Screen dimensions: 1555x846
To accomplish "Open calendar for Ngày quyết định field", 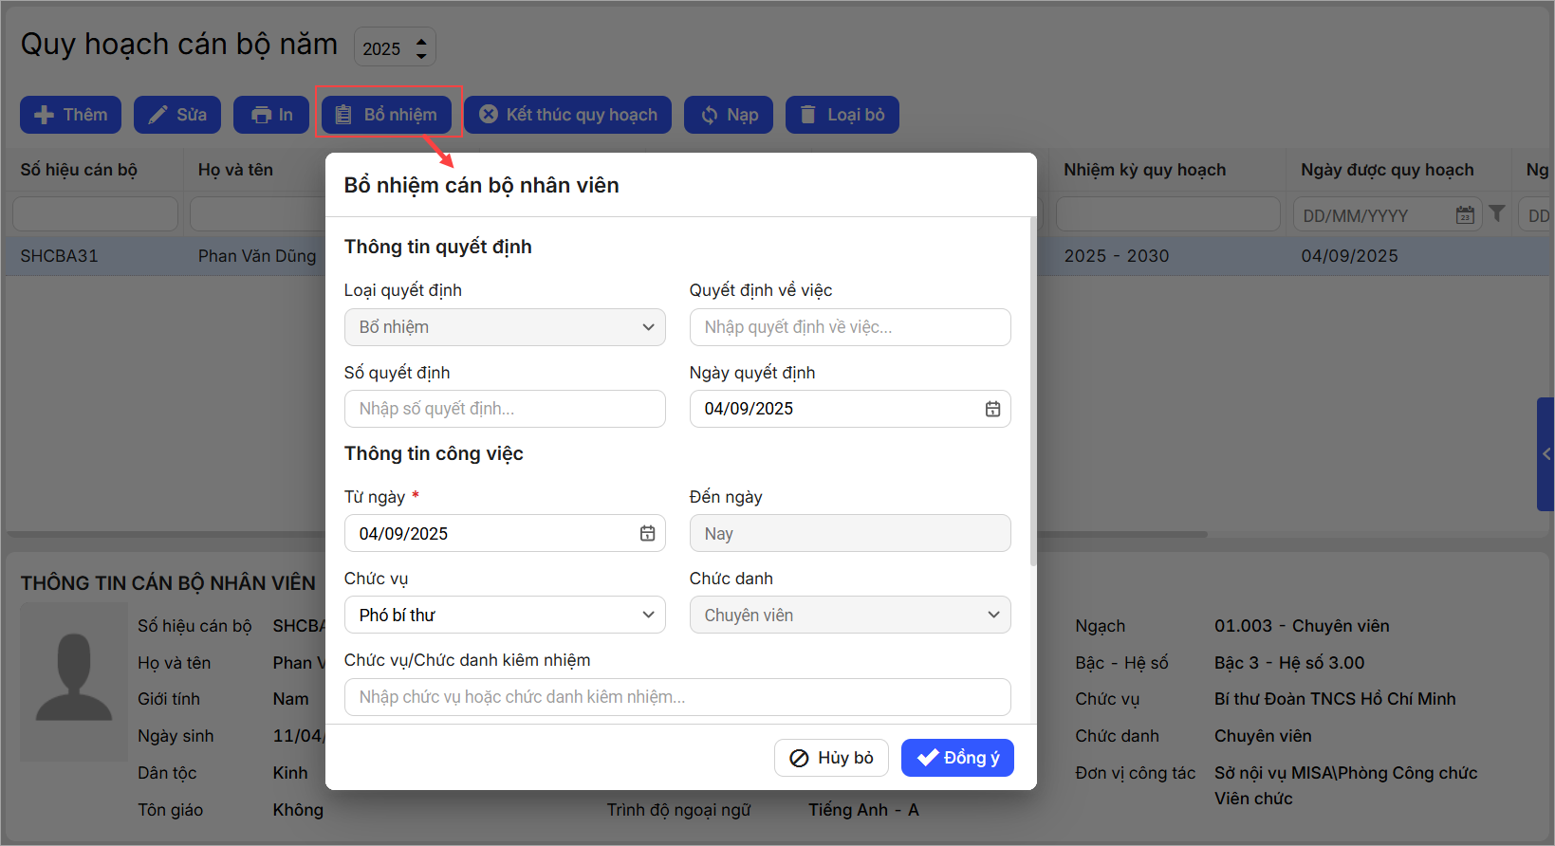I will click(992, 409).
